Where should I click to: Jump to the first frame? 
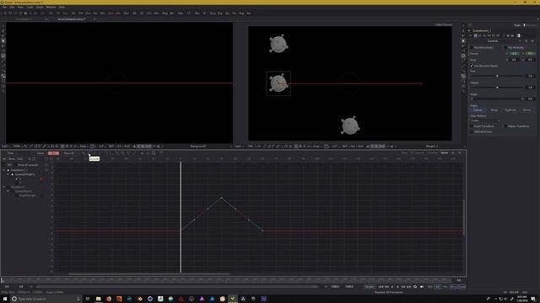click(x=381, y=286)
